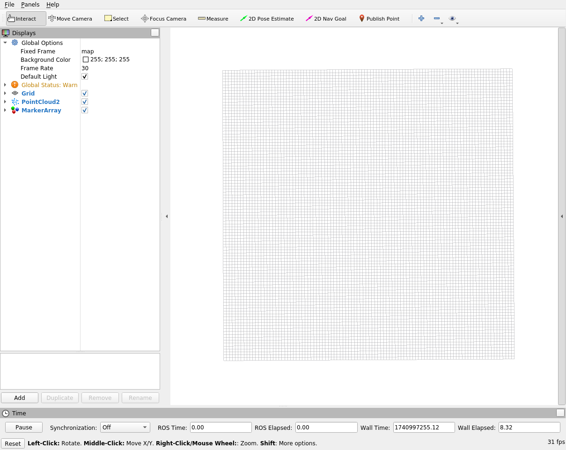The width and height of the screenshot is (566, 450).
Task: Activate the Focus Camera tool
Action: coord(164,19)
